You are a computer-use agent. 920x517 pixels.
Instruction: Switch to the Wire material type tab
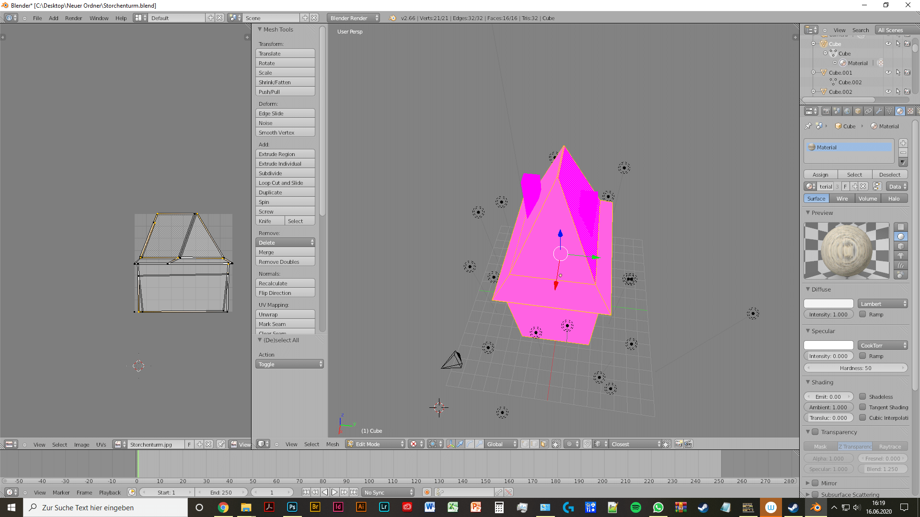pos(842,198)
